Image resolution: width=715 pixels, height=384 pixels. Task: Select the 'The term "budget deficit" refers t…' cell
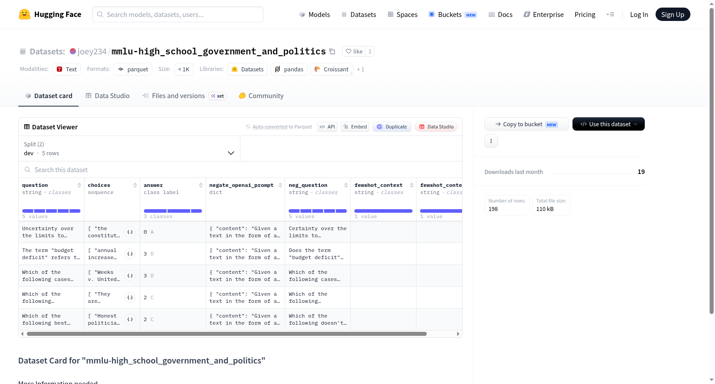click(51, 254)
